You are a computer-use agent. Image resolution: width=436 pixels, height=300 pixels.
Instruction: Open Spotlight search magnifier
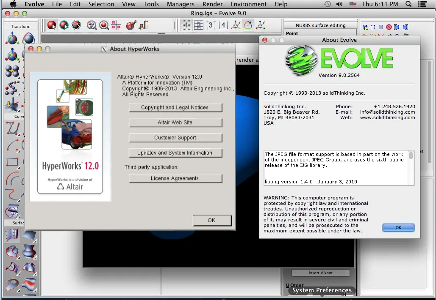point(408,4)
